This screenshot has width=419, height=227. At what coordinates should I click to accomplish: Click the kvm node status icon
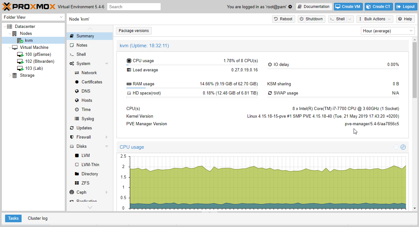pyautogui.click(x=20, y=40)
